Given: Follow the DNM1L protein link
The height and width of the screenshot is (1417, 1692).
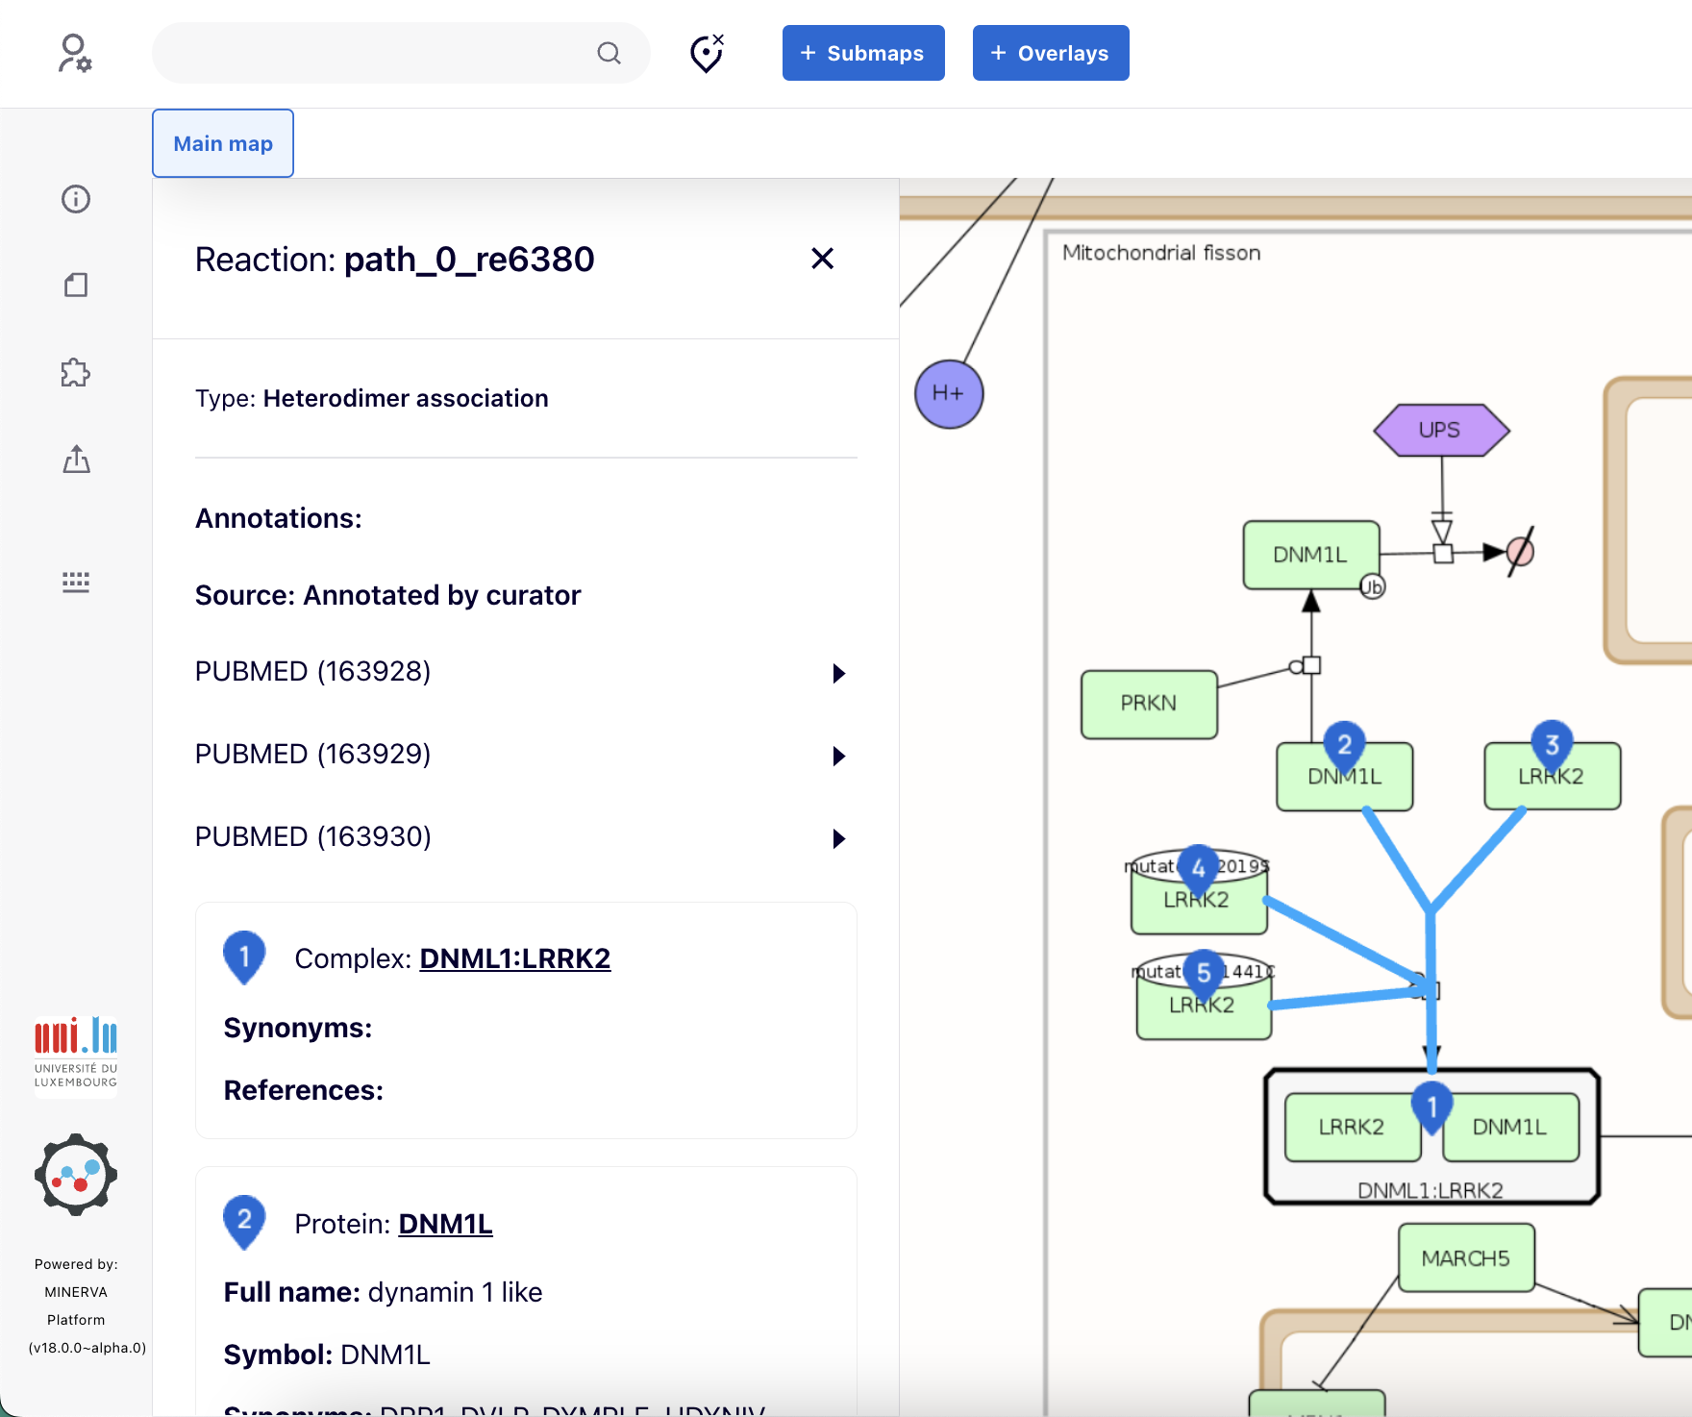Looking at the screenshot, I should point(445,1224).
